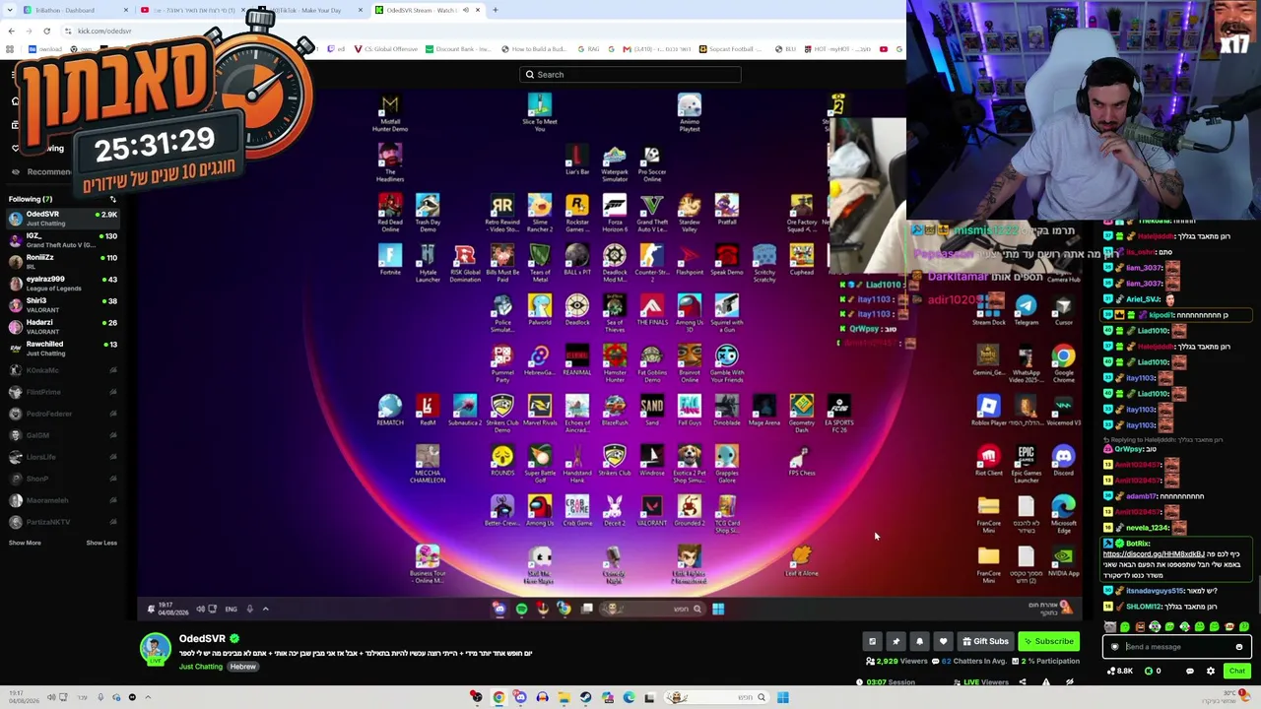Open IGZ_ channel in Following sidebar
This screenshot has width=1261, height=709.
63,240
